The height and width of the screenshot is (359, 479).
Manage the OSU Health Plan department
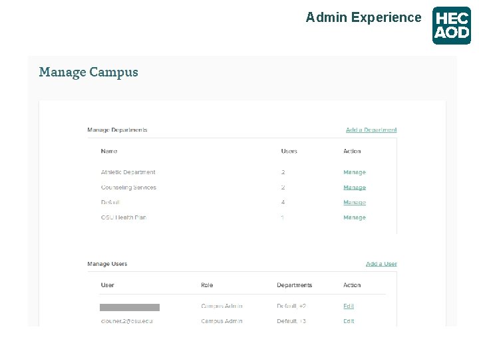(x=355, y=217)
